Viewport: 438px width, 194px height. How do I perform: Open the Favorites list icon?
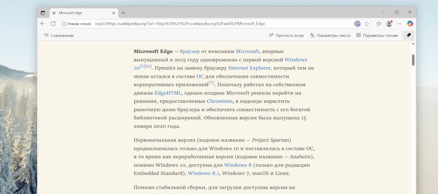point(379,24)
